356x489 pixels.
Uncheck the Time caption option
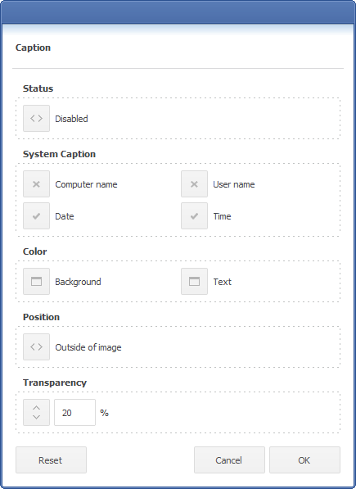194,215
